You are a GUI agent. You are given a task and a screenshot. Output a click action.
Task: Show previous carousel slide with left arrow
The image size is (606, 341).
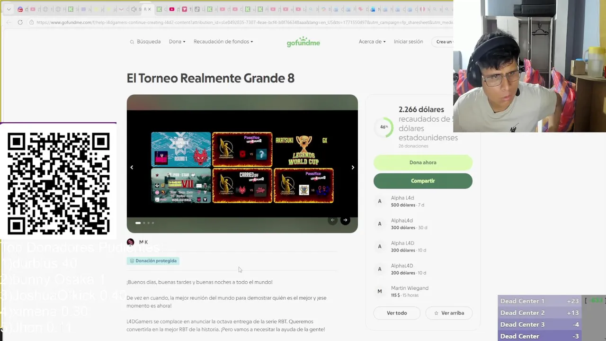pos(132,167)
